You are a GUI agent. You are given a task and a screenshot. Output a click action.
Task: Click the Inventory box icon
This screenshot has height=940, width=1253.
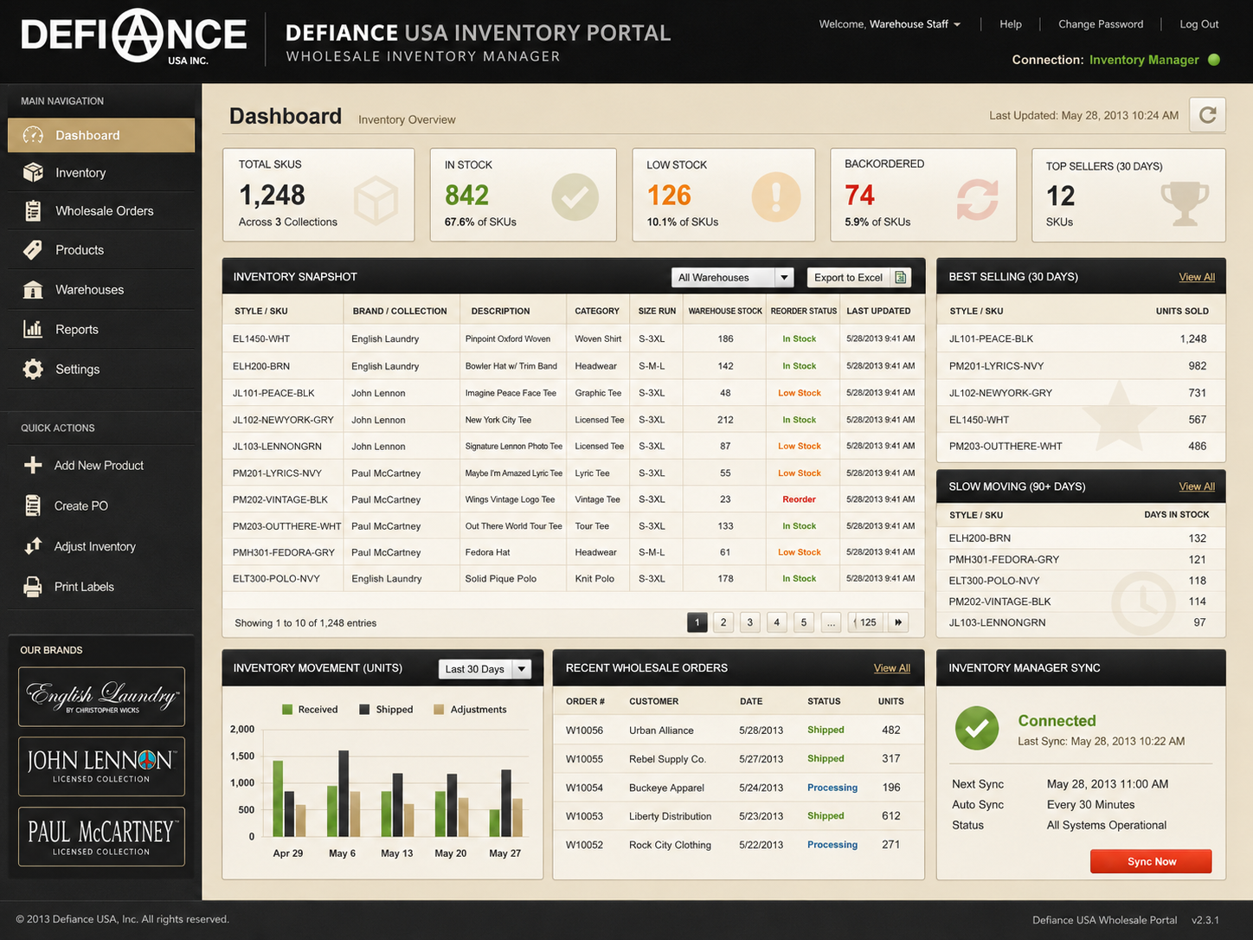33,172
